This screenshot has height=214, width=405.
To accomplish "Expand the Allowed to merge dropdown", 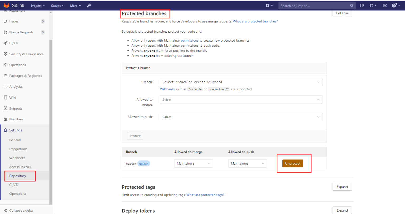I will [193, 163].
